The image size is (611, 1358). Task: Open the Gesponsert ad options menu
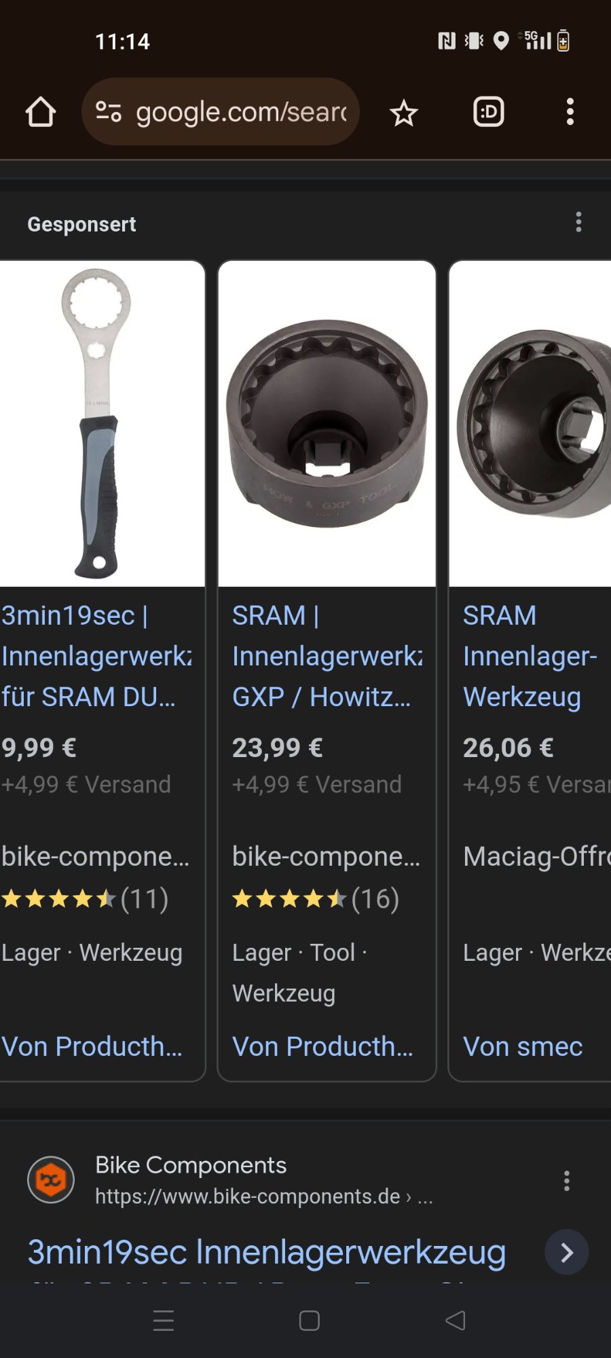coord(578,222)
